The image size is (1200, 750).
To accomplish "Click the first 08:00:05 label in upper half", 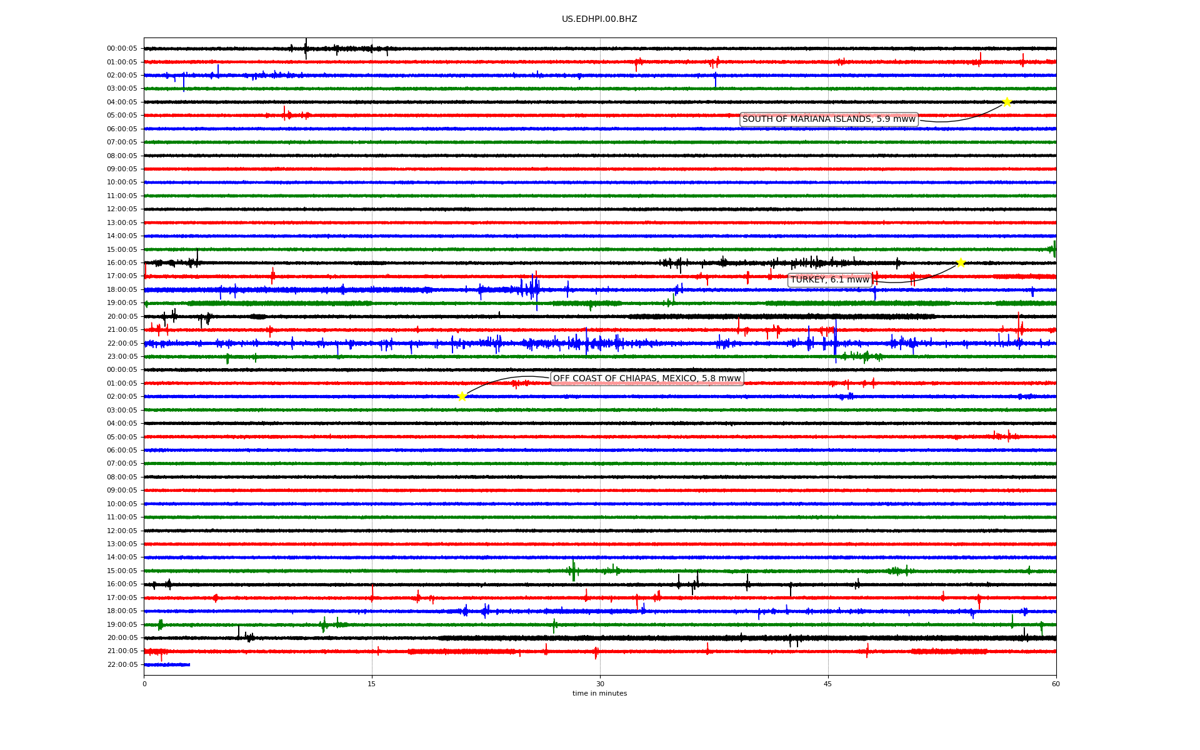I will pyautogui.click(x=122, y=156).
